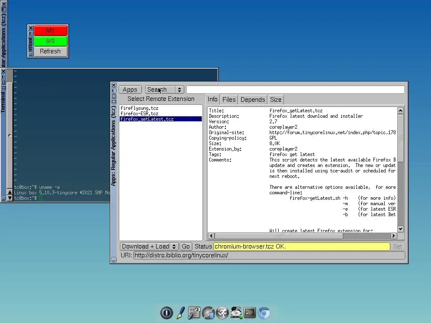Click the Go button
This screenshot has width=431, height=323.
tap(186, 246)
